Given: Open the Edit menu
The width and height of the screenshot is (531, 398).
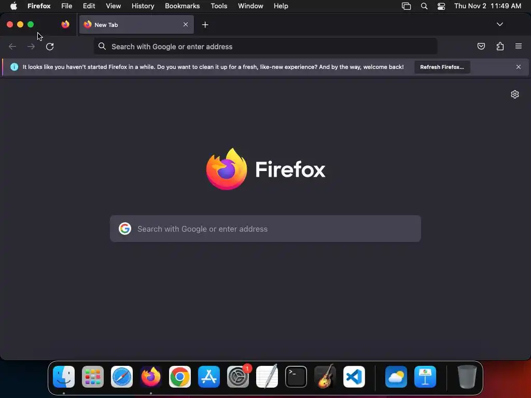Looking at the screenshot, I should pos(89,6).
